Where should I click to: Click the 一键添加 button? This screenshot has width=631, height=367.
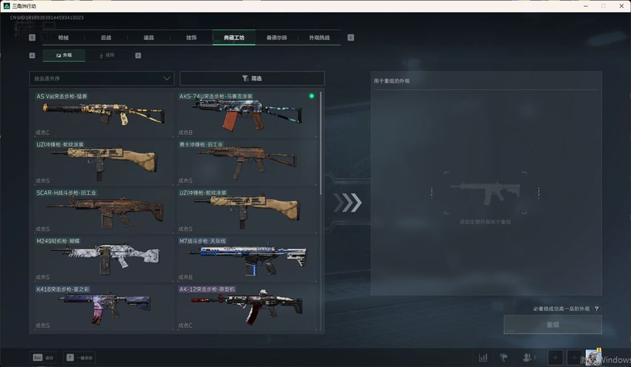[x=80, y=358]
